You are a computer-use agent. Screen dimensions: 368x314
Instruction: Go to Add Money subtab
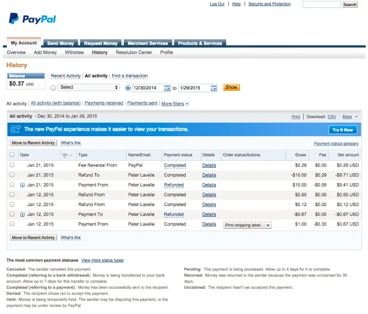click(45, 52)
